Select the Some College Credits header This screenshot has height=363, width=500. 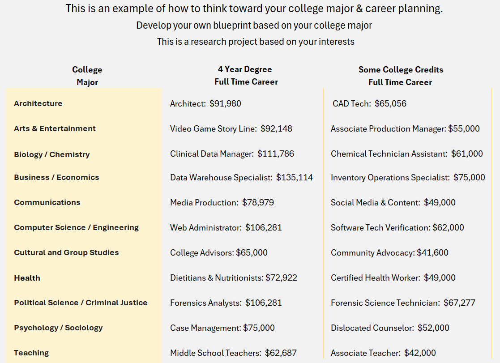[401, 69]
